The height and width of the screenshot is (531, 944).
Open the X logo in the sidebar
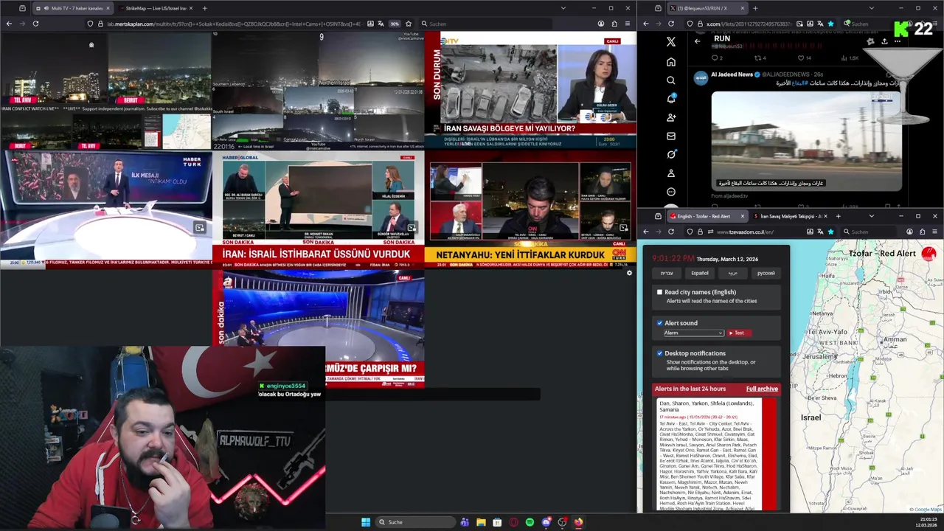pyautogui.click(x=670, y=42)
